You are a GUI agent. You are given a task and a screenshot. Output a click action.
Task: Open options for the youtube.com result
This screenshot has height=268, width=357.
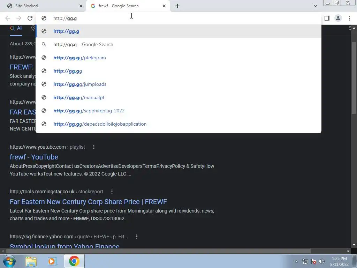[93, 147]
